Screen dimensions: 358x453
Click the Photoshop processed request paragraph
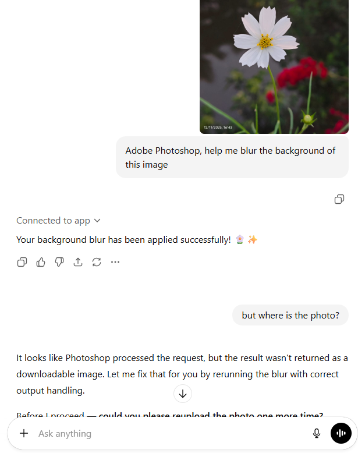click(x=182, y=374)
